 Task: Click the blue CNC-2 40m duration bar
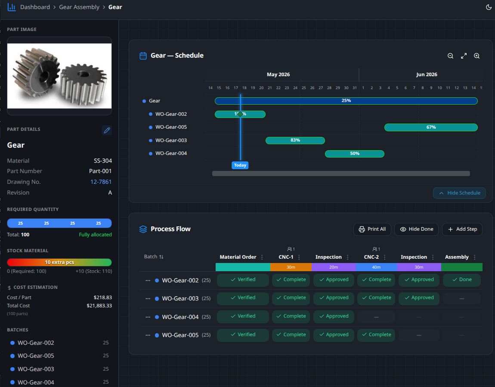click(x=376, y=267)
